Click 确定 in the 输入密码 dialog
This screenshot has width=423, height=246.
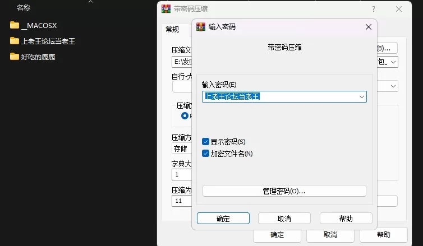click(x=223, y=218)
